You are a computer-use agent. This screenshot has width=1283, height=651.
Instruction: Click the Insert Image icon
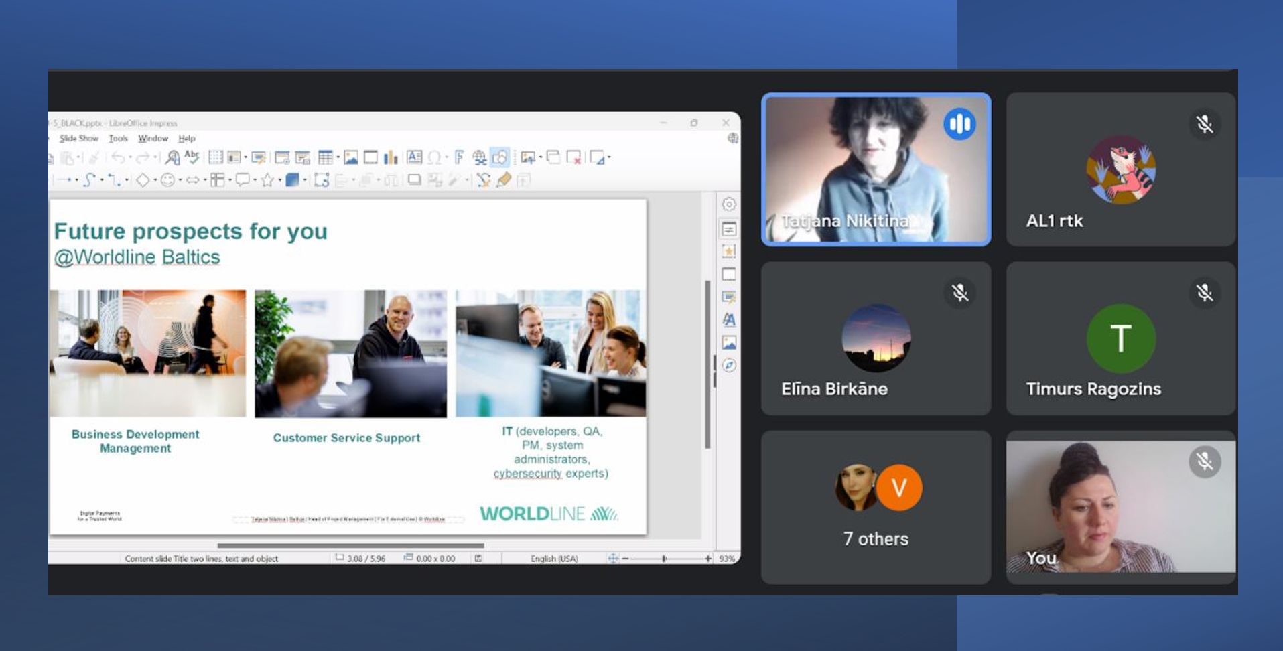click(x=351, y=157)
